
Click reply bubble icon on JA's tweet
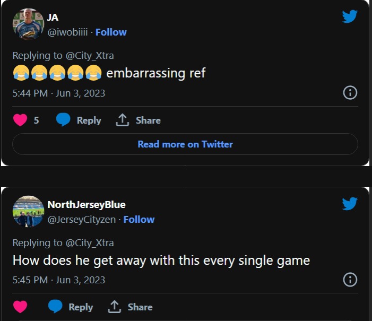pyautogui.click(x=64, y=120)
